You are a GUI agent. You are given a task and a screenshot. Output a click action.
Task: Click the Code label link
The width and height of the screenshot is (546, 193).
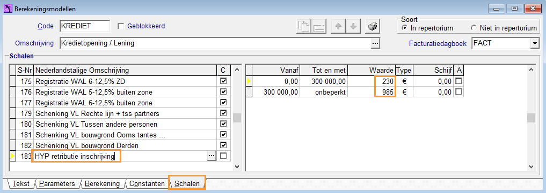(x=45, y=26)
